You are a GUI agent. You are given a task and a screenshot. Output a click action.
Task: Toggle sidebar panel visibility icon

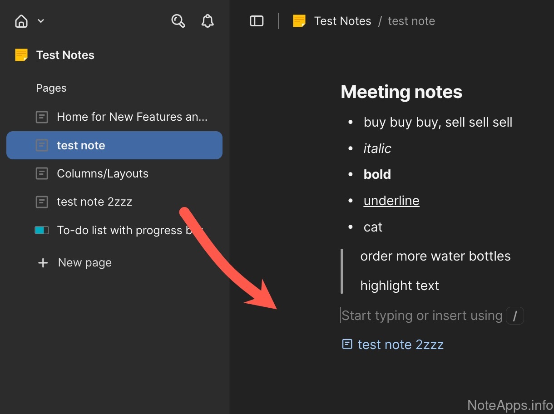click(x=257, y=21)
